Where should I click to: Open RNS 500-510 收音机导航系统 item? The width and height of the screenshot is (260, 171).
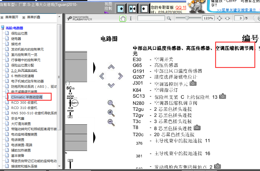34,113
